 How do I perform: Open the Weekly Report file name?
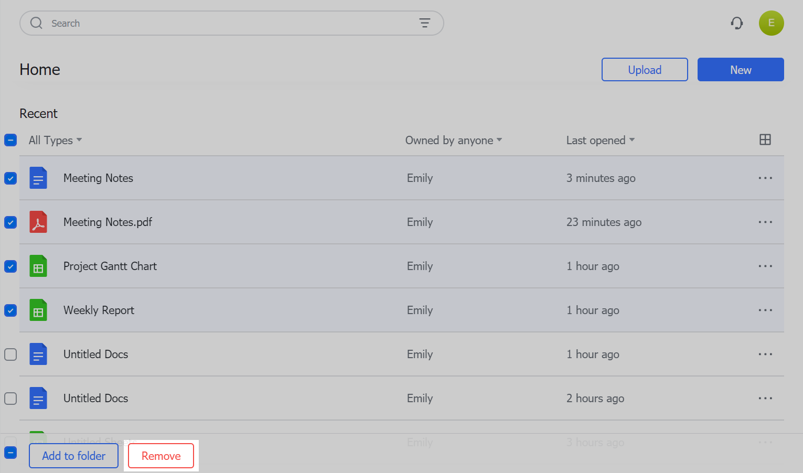click(x=99, y=310)
